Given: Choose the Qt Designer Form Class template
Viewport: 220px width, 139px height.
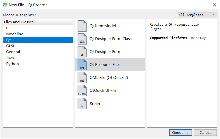Looking at the screenshot, I should (110, 39).
